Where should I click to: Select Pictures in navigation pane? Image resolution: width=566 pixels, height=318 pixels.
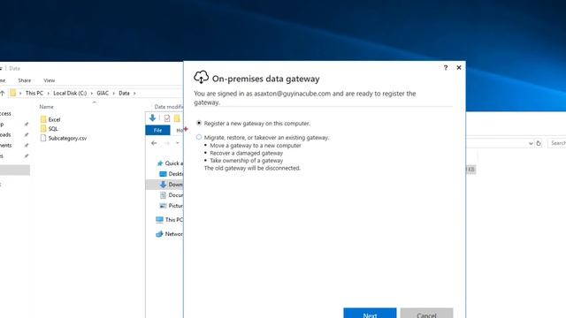click(171, 206)
